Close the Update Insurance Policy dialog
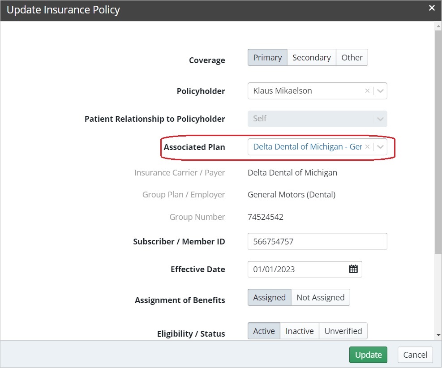442x368 pixels. click(431, 8)
